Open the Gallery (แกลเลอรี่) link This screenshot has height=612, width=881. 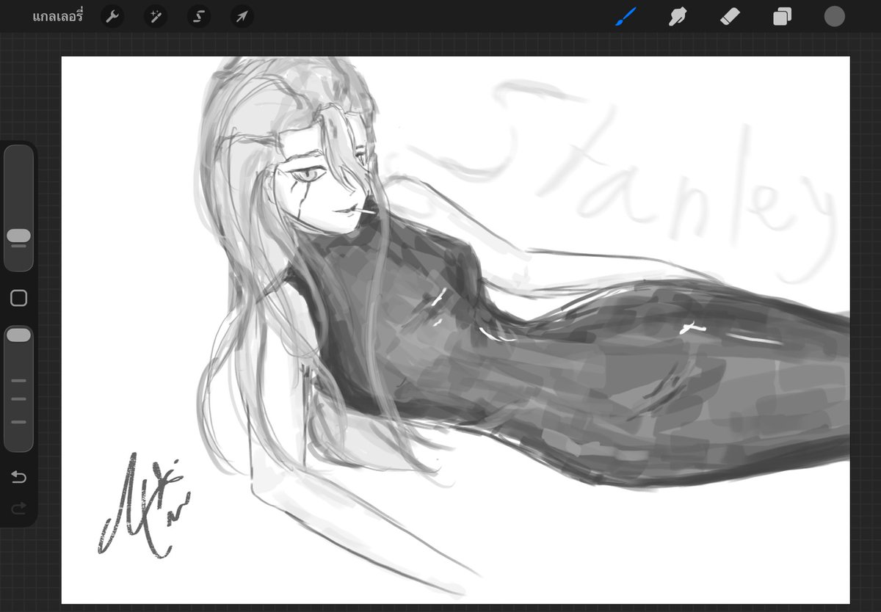click(58, 16)
